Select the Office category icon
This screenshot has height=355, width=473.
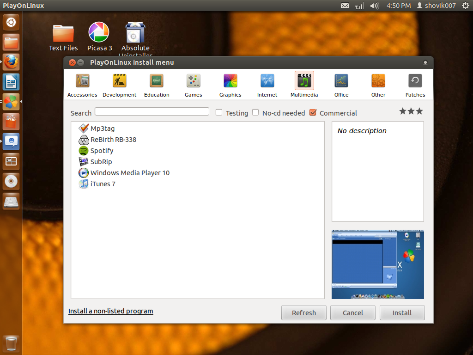click(341, 85)
